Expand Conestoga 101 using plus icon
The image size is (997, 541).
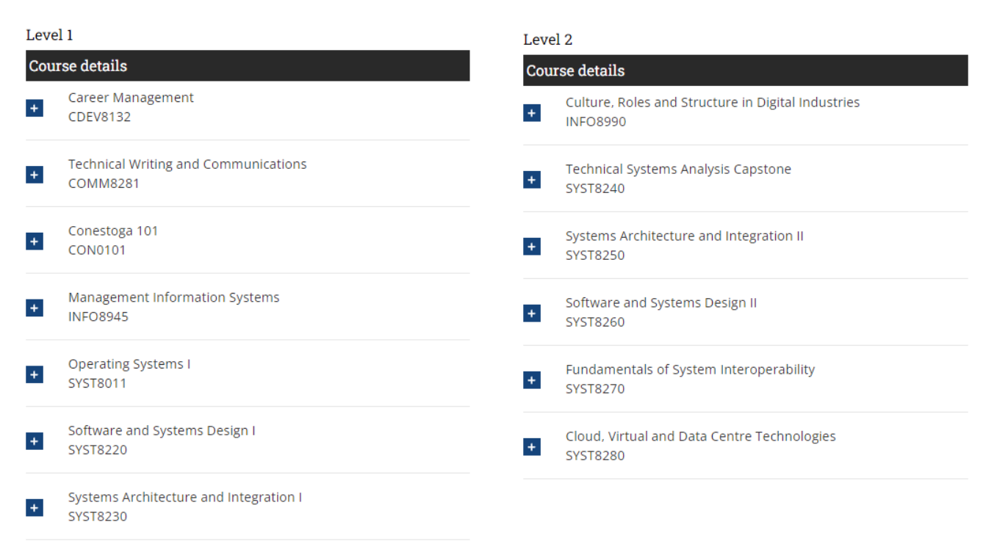(x=35, y=242)
